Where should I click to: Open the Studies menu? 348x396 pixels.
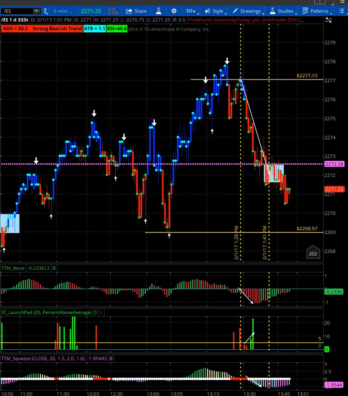[x=281, y=11]
